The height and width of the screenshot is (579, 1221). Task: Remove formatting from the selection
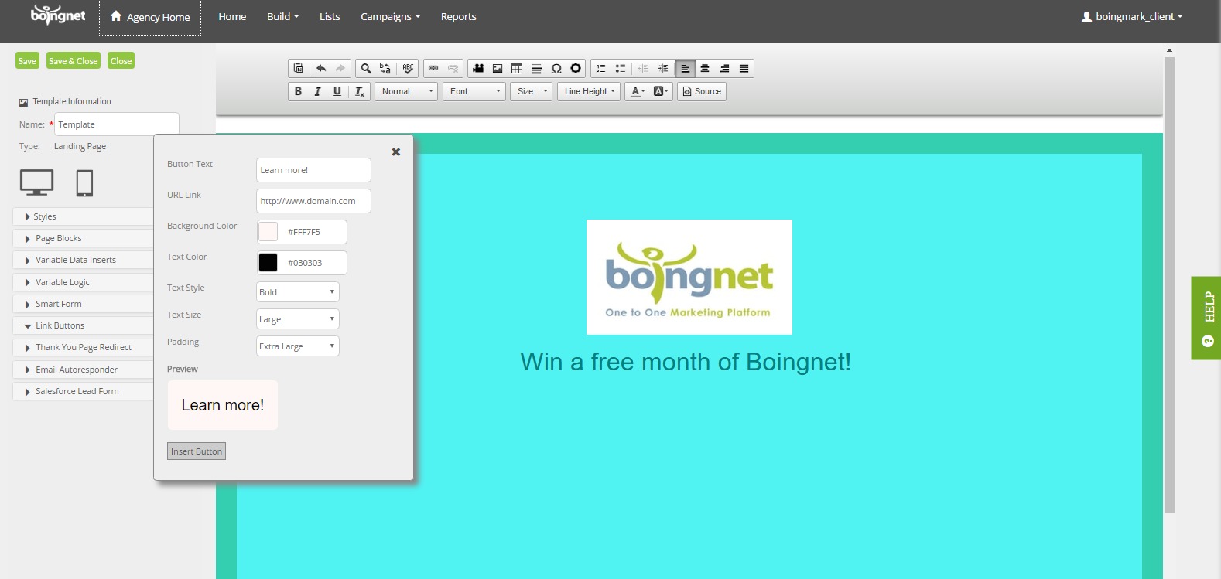tap(360, 91)
